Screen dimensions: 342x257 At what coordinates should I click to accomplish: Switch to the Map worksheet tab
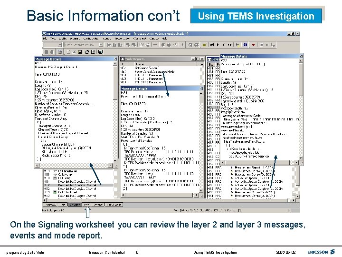coord(86,205)
